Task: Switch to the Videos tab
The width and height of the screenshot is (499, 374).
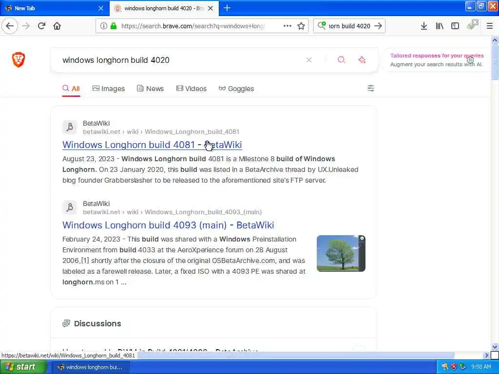Action: 191,89
